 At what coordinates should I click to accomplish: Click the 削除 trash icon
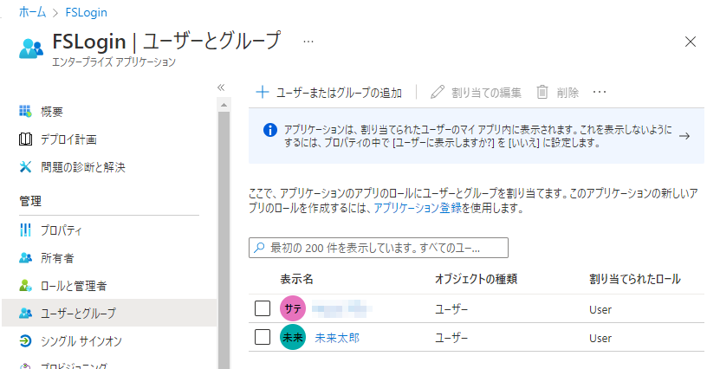point(542,92)
